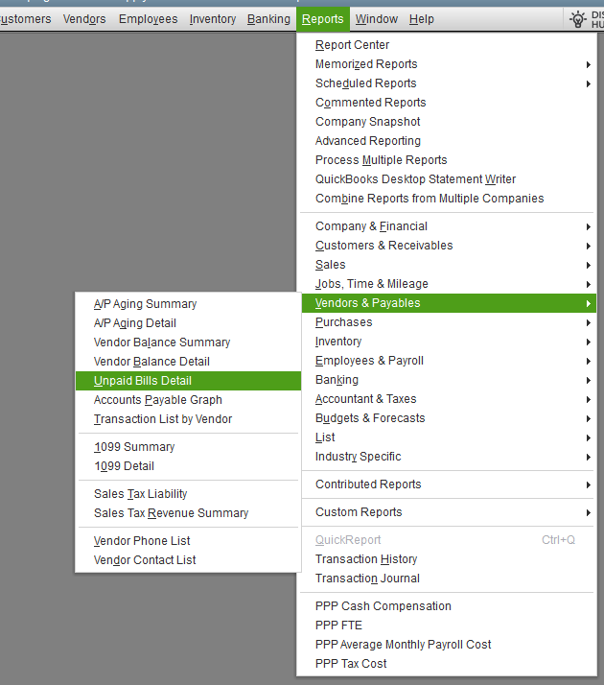
Task: Select Combine Reports from Multiple Companies
Action: (x=447, y=199)
